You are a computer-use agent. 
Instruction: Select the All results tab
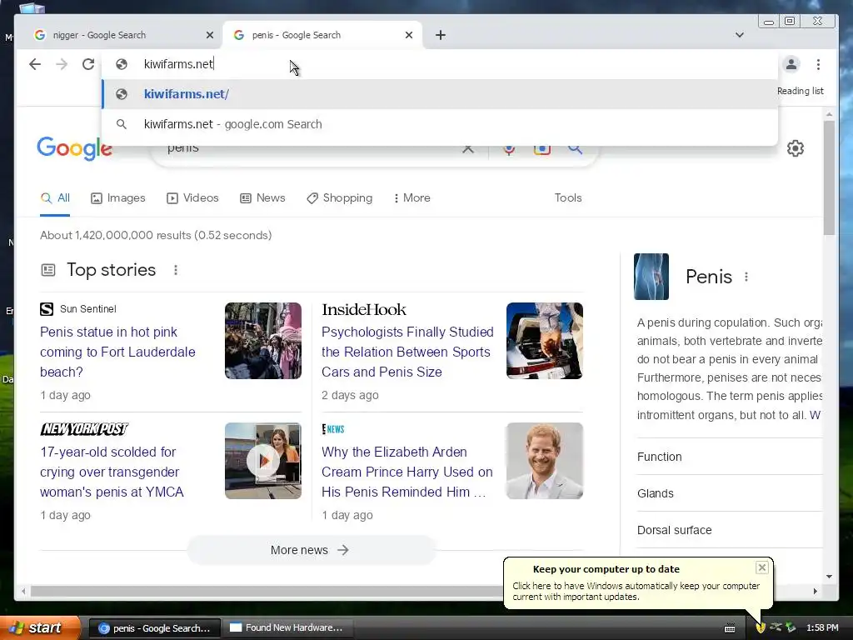tap(55, 198)
